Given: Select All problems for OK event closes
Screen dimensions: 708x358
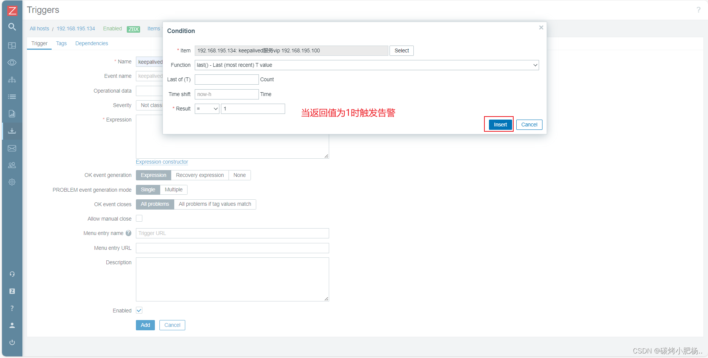Looking at the screenshot, I should [155, 204].
